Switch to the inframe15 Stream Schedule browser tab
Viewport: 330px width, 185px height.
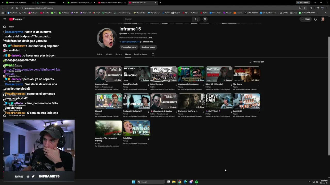tap(81, 3)
